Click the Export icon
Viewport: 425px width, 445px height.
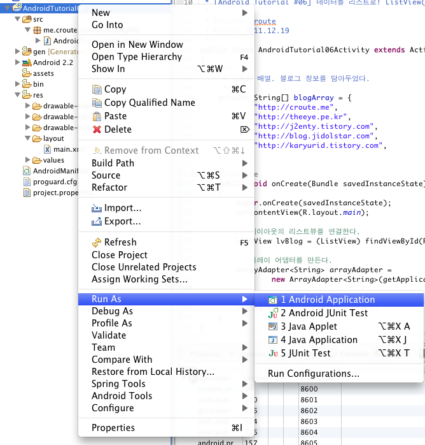[x=97, y=221]
